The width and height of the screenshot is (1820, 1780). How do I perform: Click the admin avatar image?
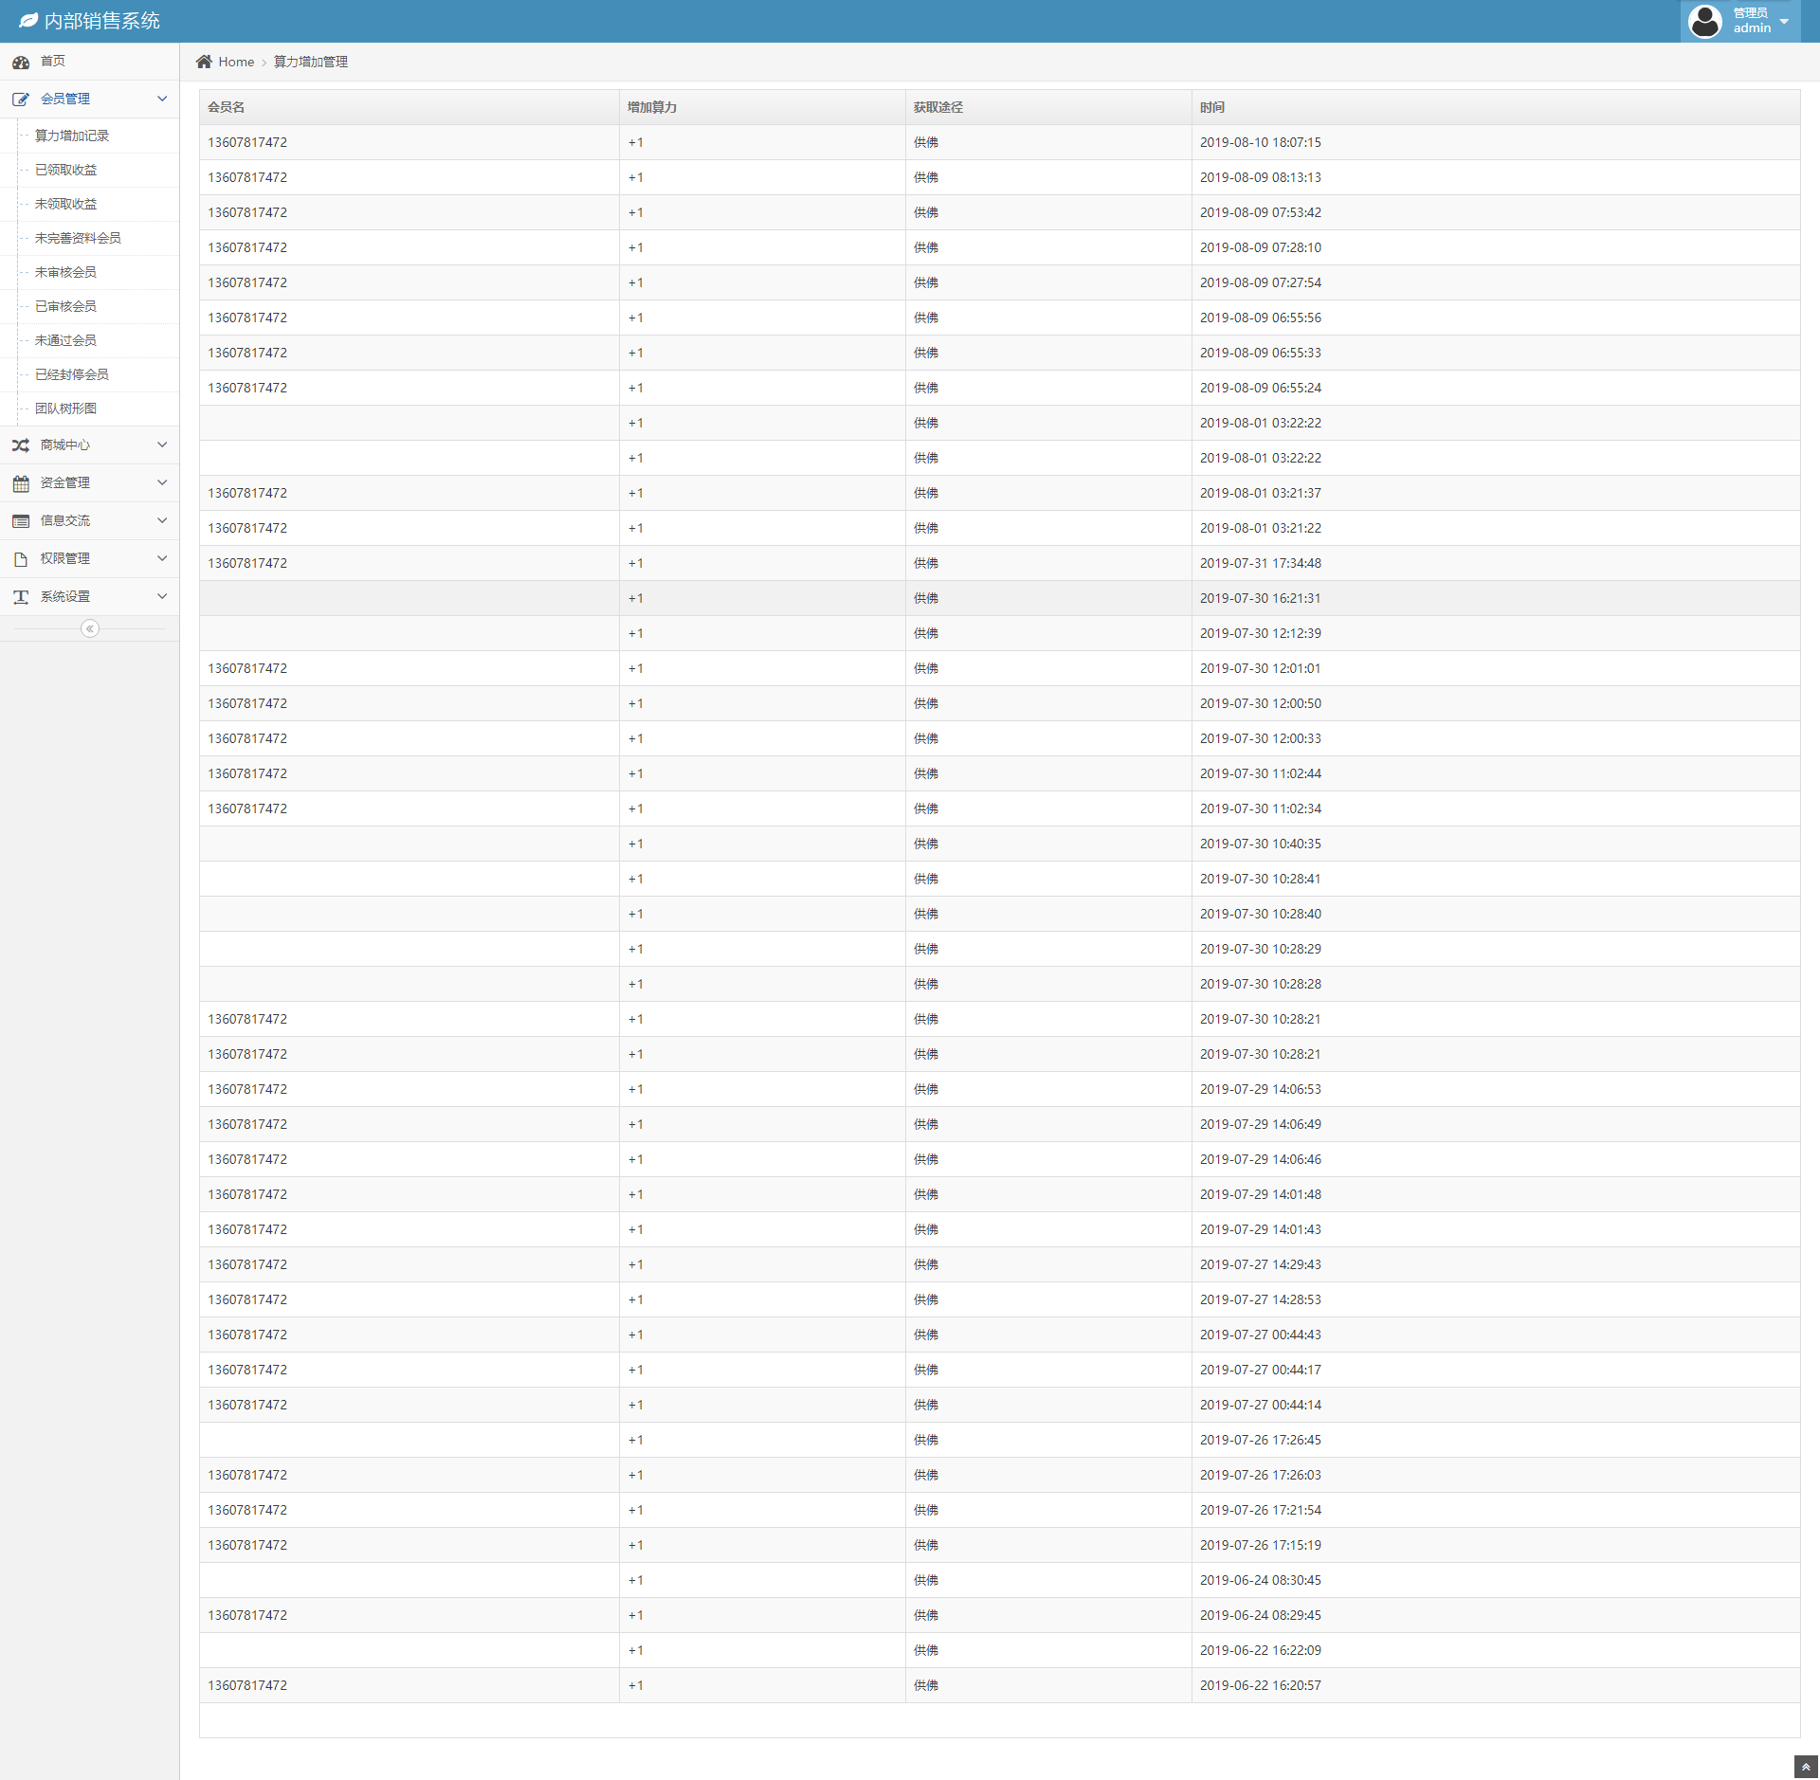pos(1704,21)
